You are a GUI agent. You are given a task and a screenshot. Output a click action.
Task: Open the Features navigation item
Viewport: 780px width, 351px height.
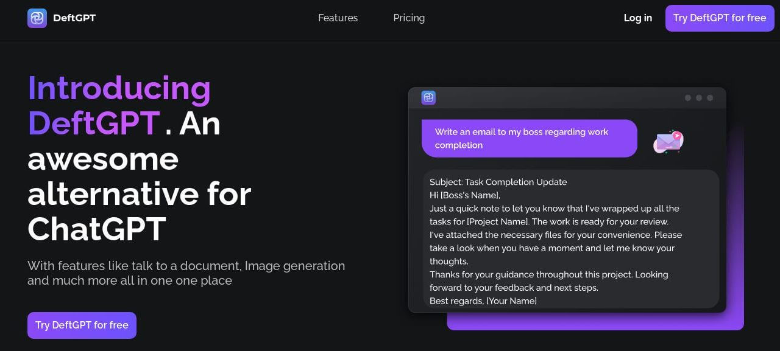[338, 18]
